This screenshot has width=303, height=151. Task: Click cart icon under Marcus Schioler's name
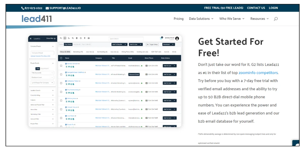point(66,67)
